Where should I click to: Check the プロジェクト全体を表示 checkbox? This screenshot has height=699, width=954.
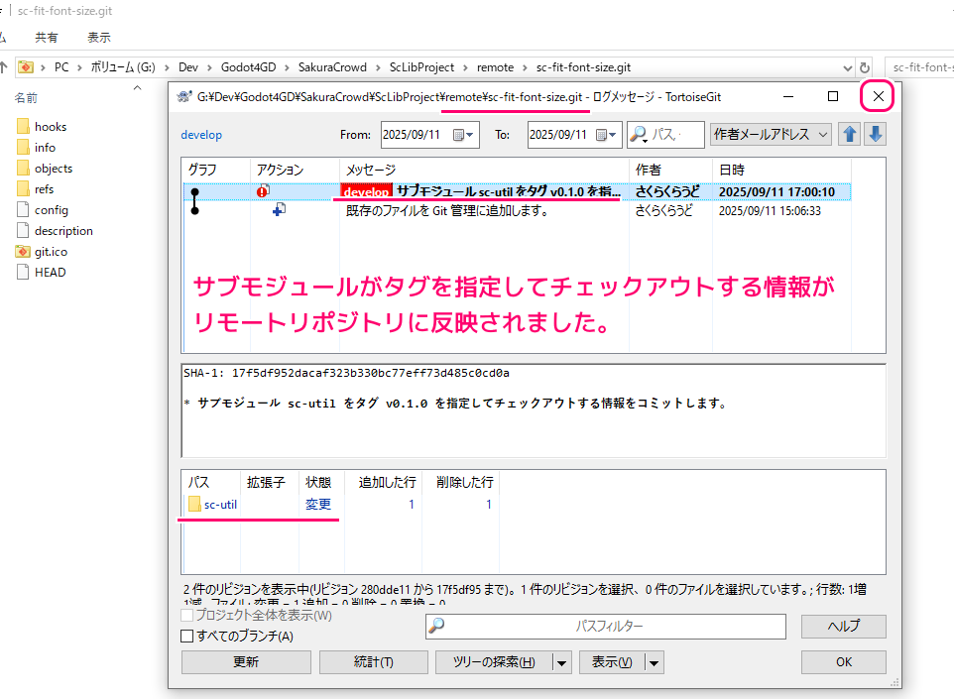coord(187,615)
